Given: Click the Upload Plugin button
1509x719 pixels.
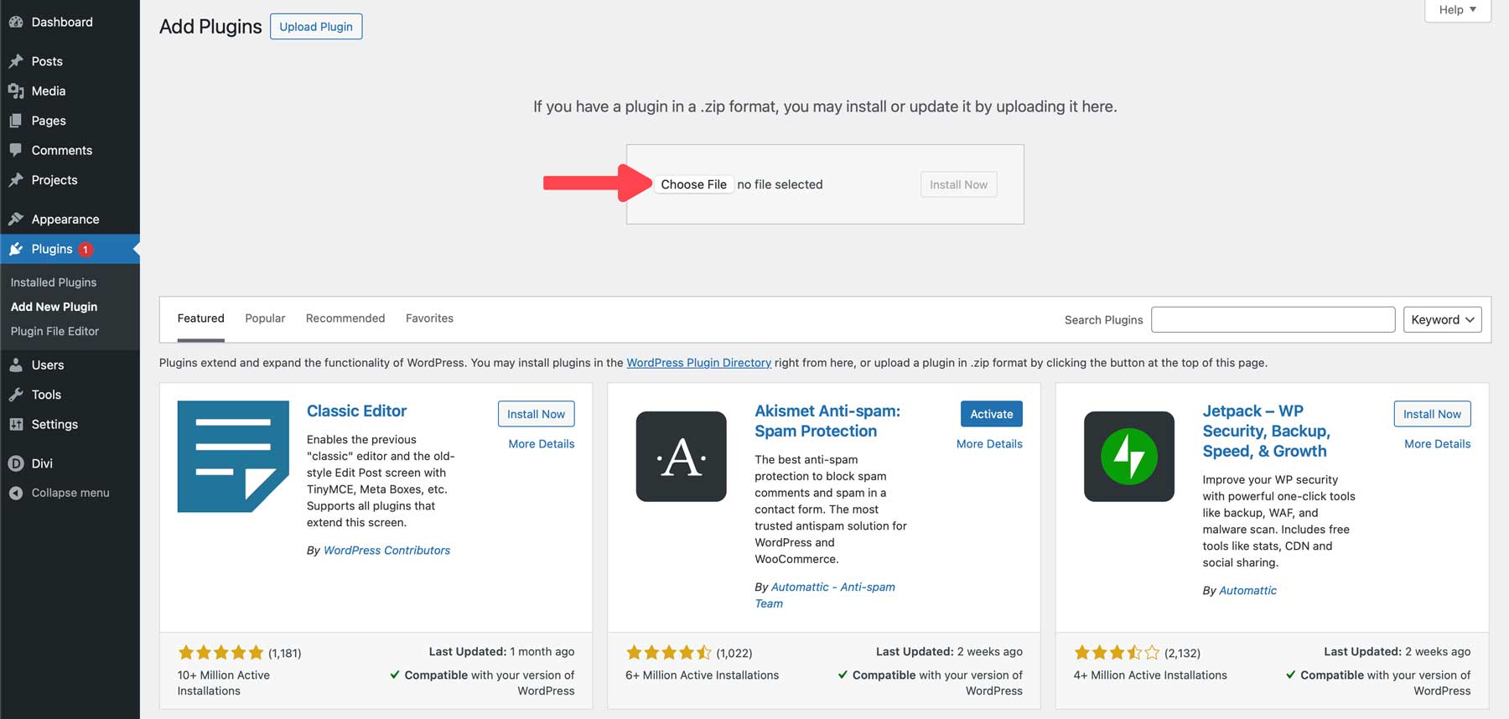Looking at the screenshot, I should [x=316, y=27].
